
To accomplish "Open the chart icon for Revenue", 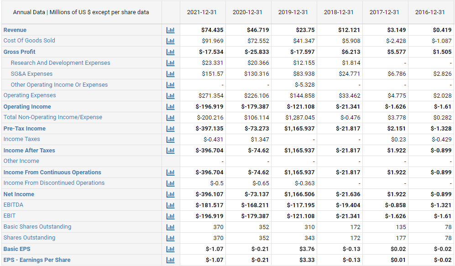I will click(170, 30).
